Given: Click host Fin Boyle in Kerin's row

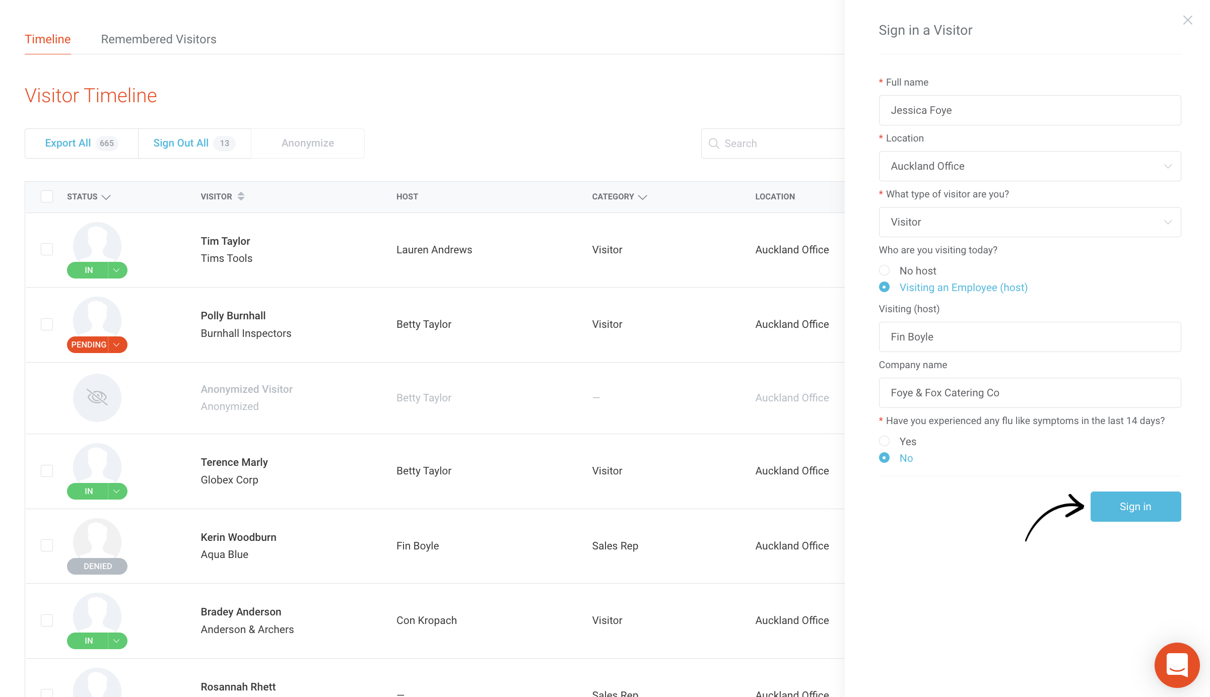Looking at the screenshot, I should (418, 546).
